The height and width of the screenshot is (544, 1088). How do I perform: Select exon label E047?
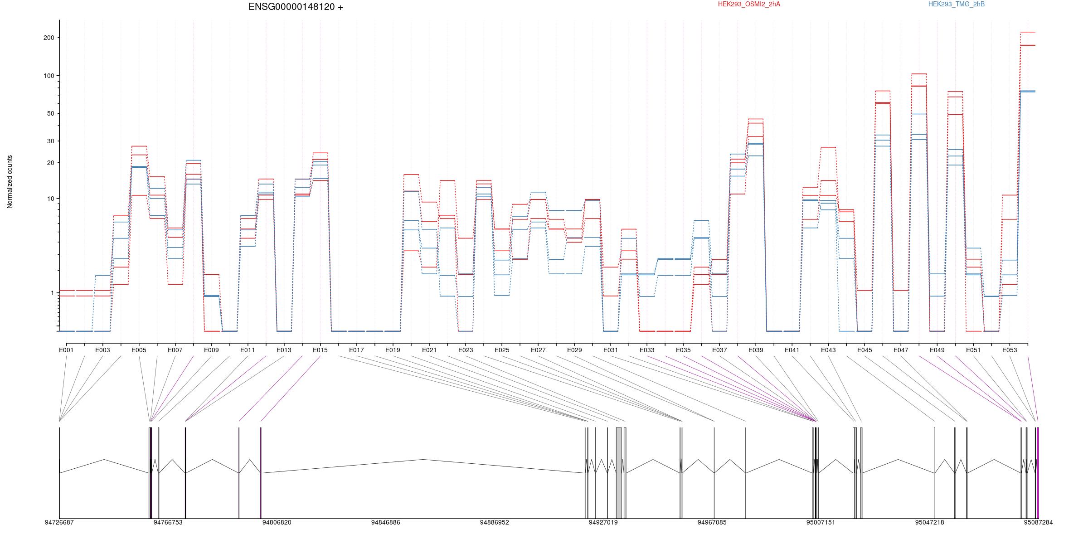coord(901,350)
